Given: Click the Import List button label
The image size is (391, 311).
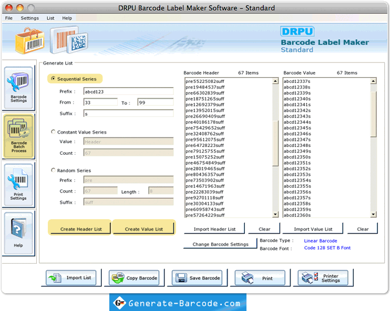Looking at the screenshot, I should [78, 277].
